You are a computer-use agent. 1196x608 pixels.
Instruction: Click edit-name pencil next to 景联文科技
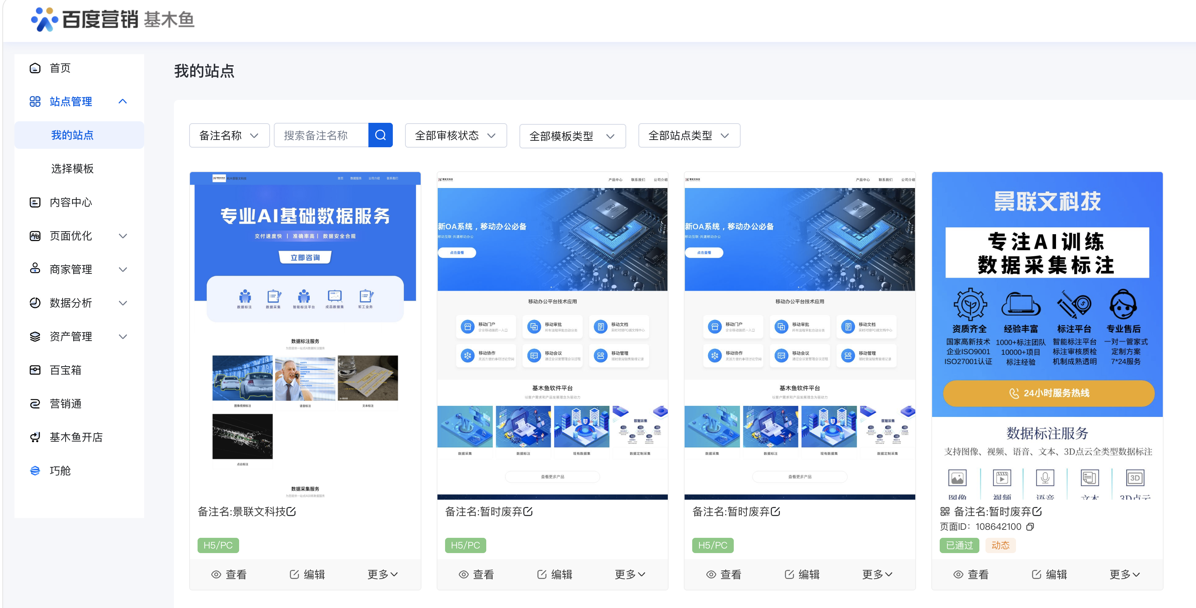coord(291,511)
